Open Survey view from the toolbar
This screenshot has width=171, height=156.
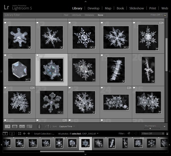[29, 127]
